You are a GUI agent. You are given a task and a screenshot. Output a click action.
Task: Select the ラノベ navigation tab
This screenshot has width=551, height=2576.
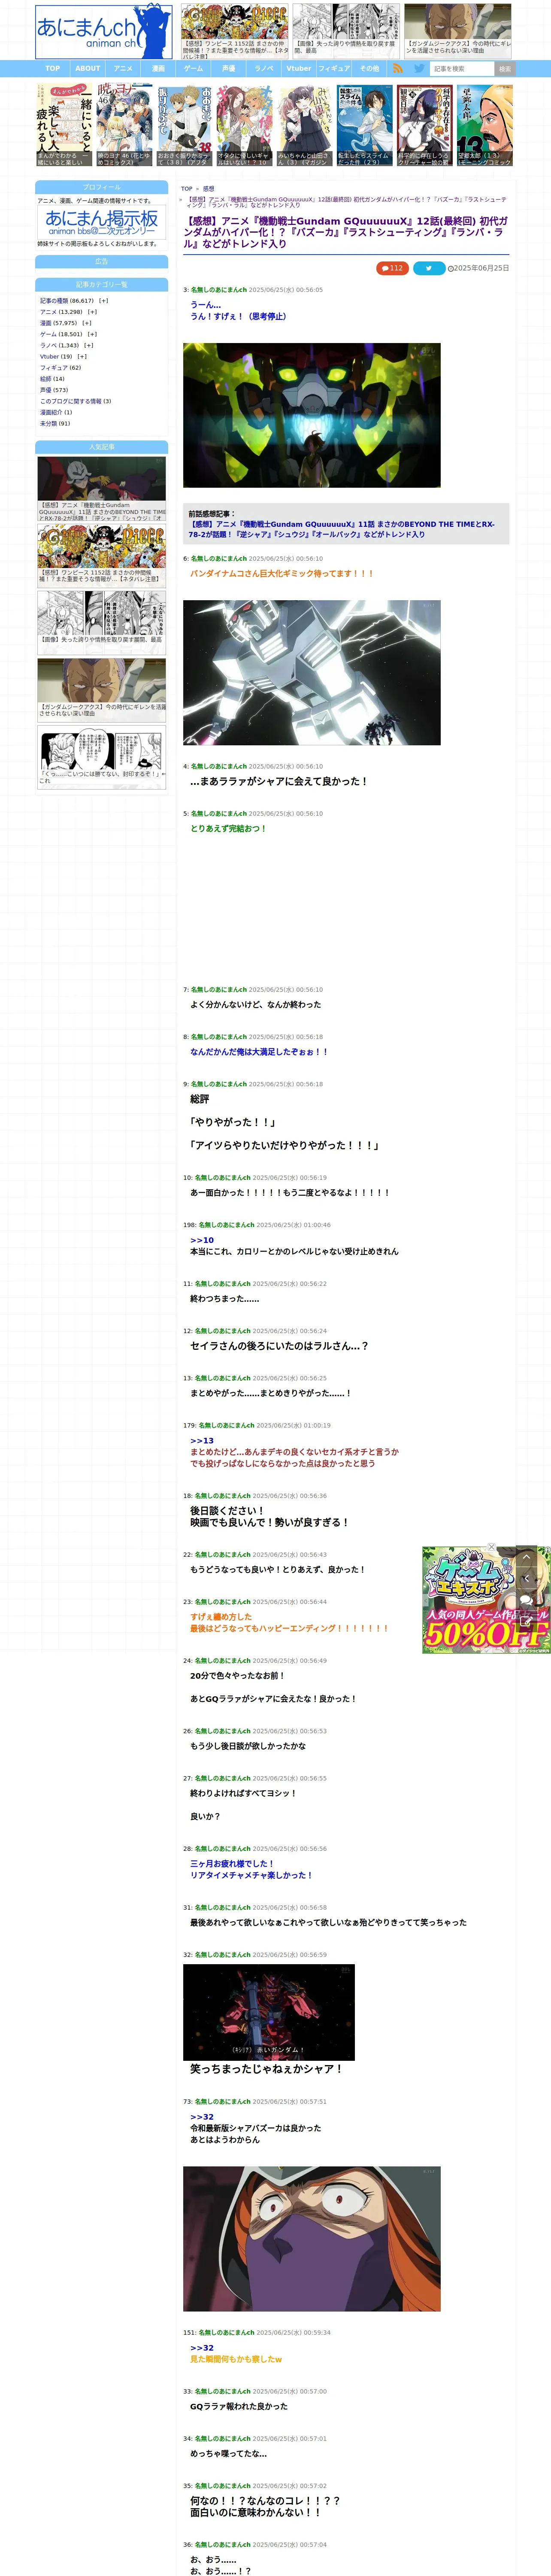[x=264, y=69]
